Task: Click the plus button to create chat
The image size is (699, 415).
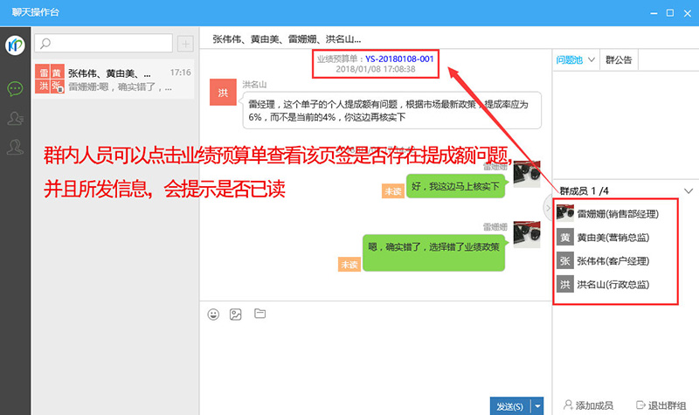Action: coord(185,44)
